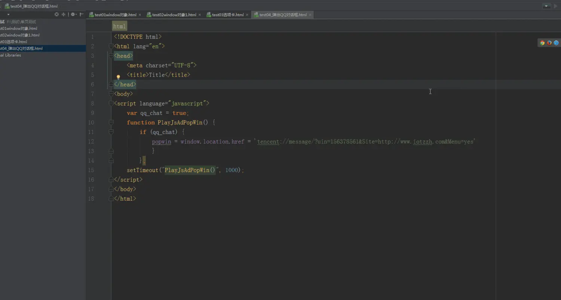Switch to the test02window对象1.html tab
The height and width of the screenshot is (300, 561).
tap(174, 15)
